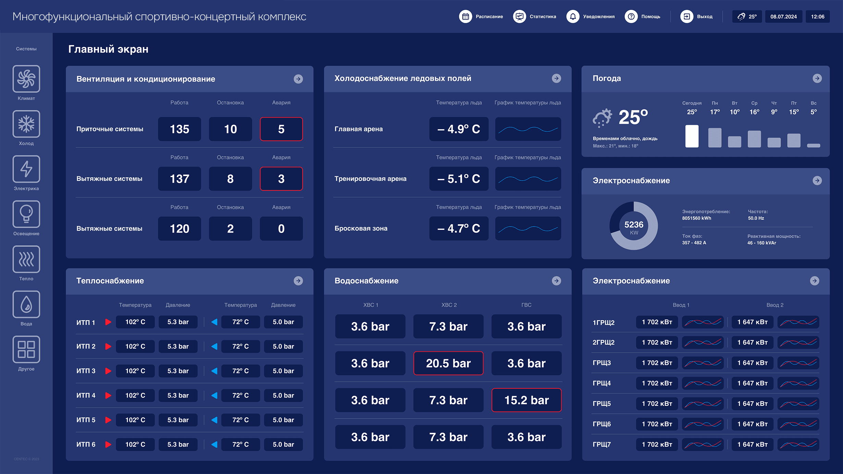Open the Климат fan icon in sidebar
Screen dimensions: 843x474
click(x=26, y=79)
